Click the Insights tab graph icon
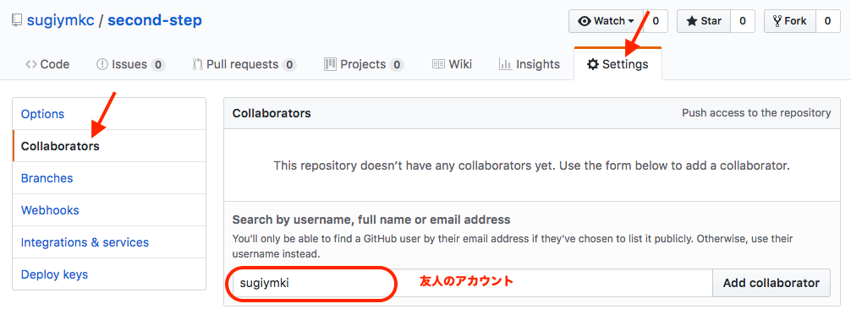Screen dimensions: 851x320 tap(505, 64)
